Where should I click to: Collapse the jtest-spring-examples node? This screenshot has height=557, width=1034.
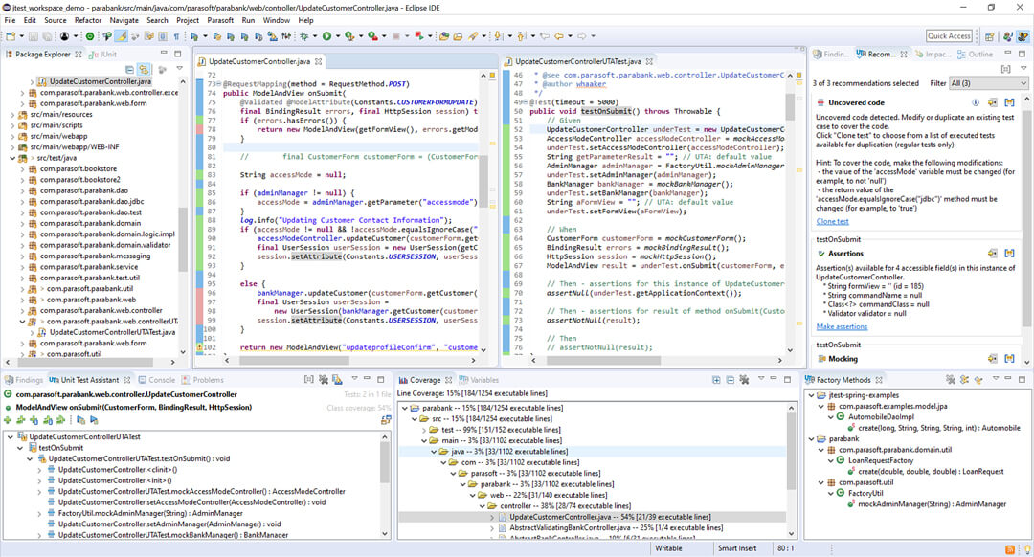(x=811, y=395)
